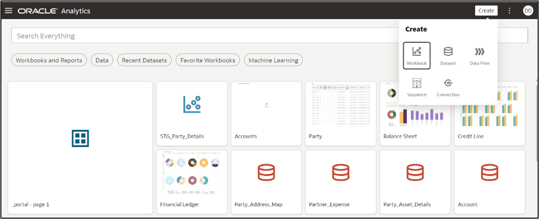Click the Party_Asset_Details label

coord(407,205)
